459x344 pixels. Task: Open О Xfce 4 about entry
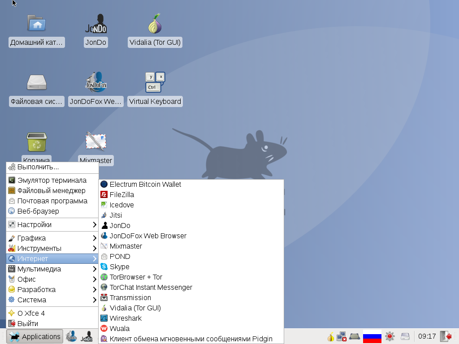point(52,313)
